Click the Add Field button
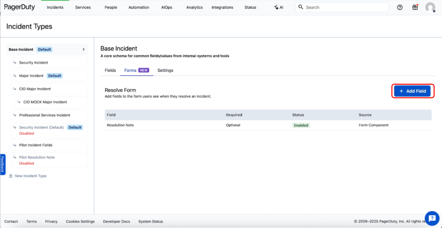Screen dimensions: 442x228 pyautogui.click(x=412, y=91)
